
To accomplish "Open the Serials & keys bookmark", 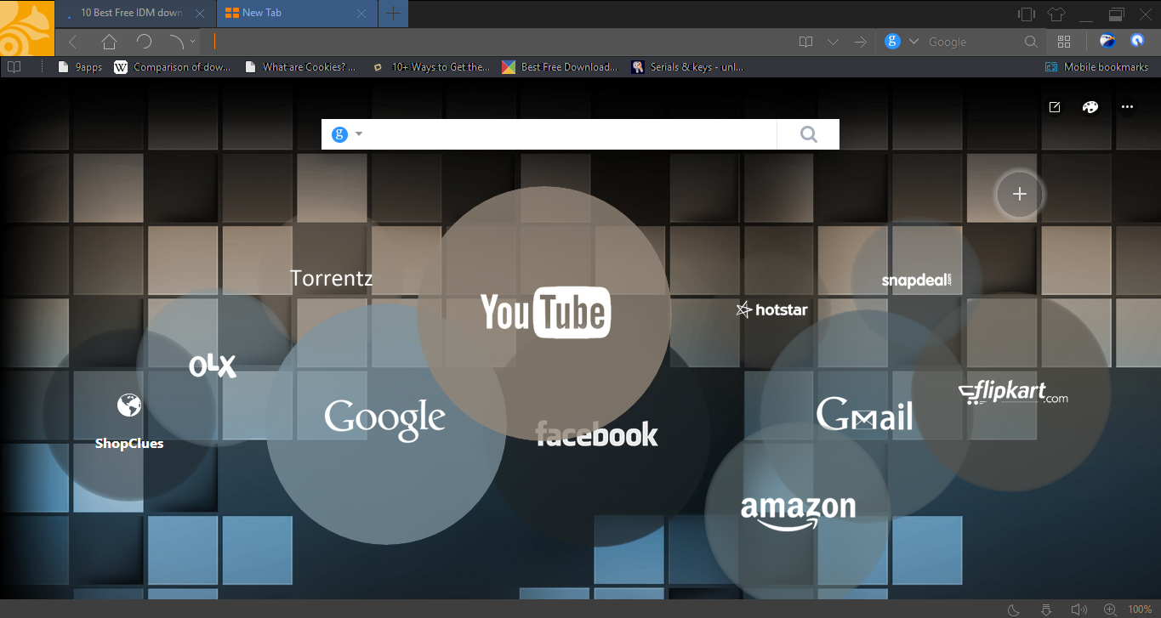I will click(x=688, y=67).
